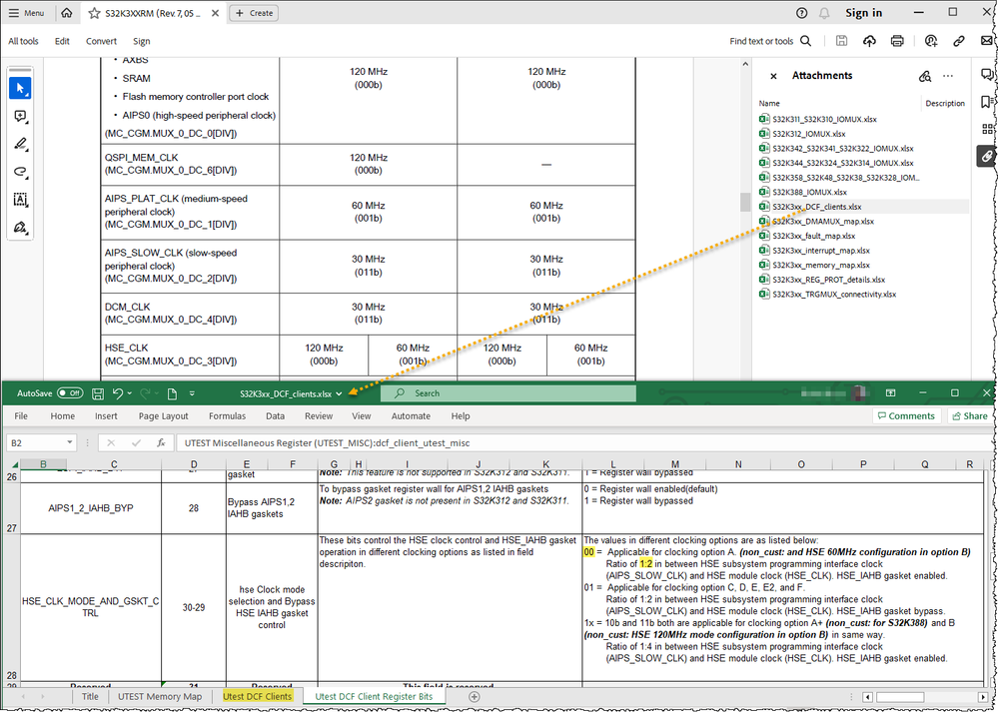Switch to the Formulas ribbon tab
Viewport: 998px width, 712px height.
click(x=227, y=415)
